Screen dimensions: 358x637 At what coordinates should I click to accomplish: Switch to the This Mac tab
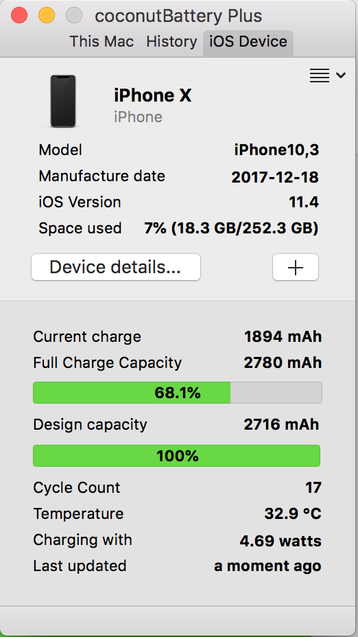[x=102, y=41]
